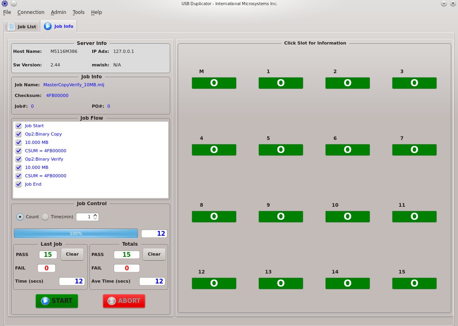Click slot 12 status indicator

[x=214, y=283]
